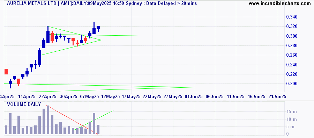The image size is (314, 138).
Task: Select the VOLUME DAILY panel label
Action: (24, 104)
